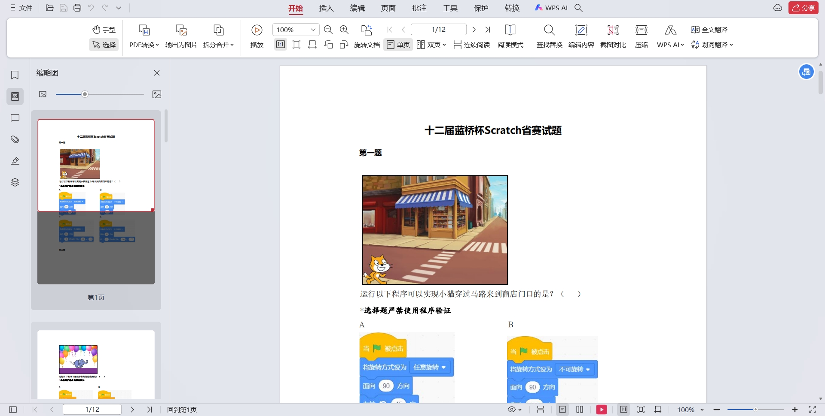The image size is (825, 416).
Task: Toggle 连续阅读 continuous reading
Action: tap(471, 45)
